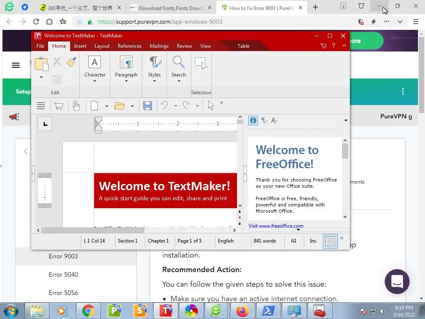Image resolution: width=425 pixels, height=319 pixels.
Task: Click the Save floppy disk icon
Action: (x=147, y=106)
